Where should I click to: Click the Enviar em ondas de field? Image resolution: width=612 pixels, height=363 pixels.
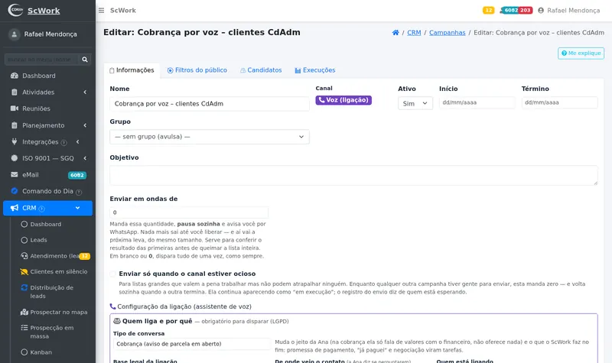tap(189, 212)
